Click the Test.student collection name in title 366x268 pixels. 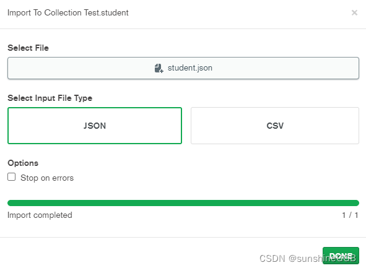pos(106,13)
